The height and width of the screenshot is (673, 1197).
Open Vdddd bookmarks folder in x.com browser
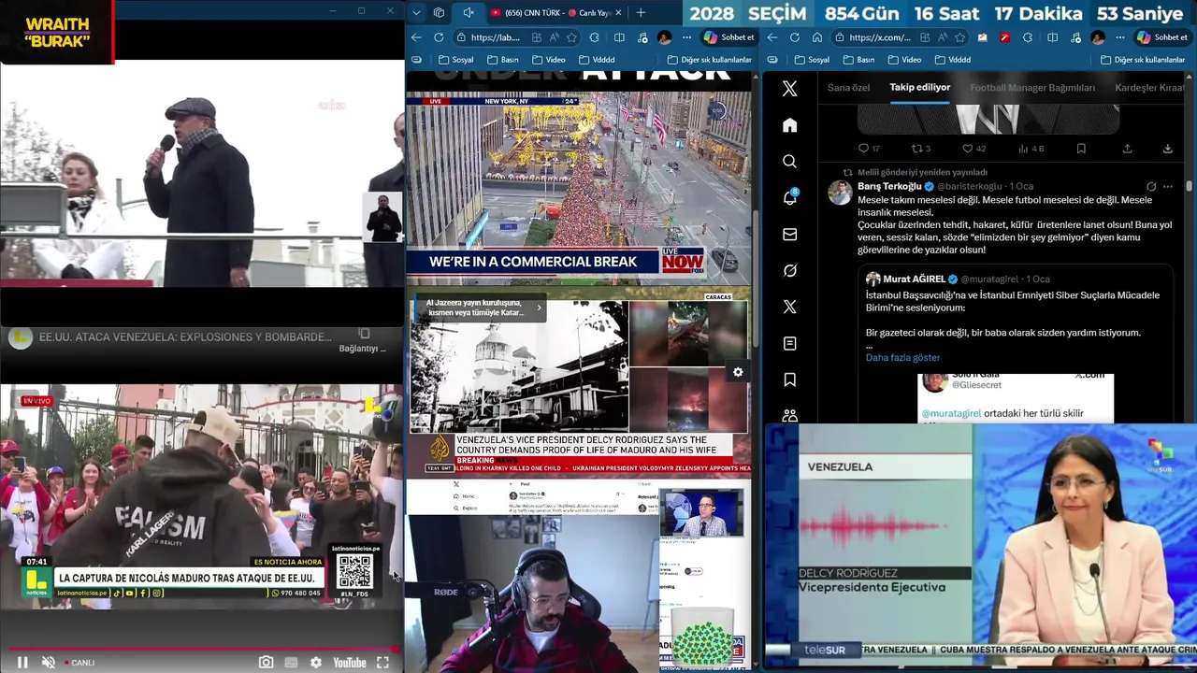coord(951,60)
